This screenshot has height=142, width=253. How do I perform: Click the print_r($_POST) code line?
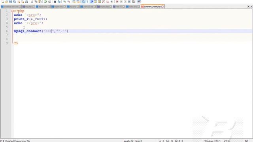click(30, 19)
